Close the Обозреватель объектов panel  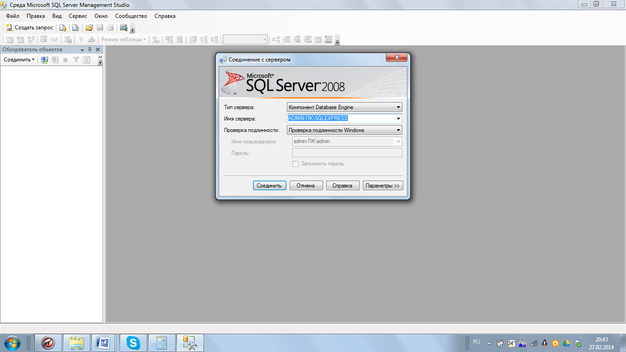coord(98,49)
